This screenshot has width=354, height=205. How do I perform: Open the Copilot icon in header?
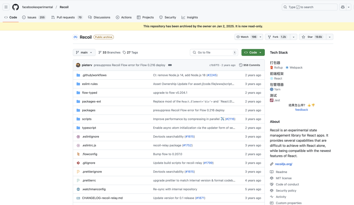[x=343, y=7]
